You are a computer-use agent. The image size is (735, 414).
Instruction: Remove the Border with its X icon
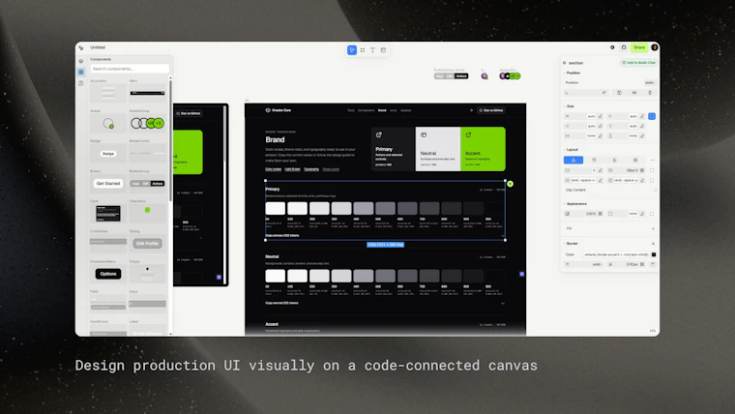[x=653, y=244]
